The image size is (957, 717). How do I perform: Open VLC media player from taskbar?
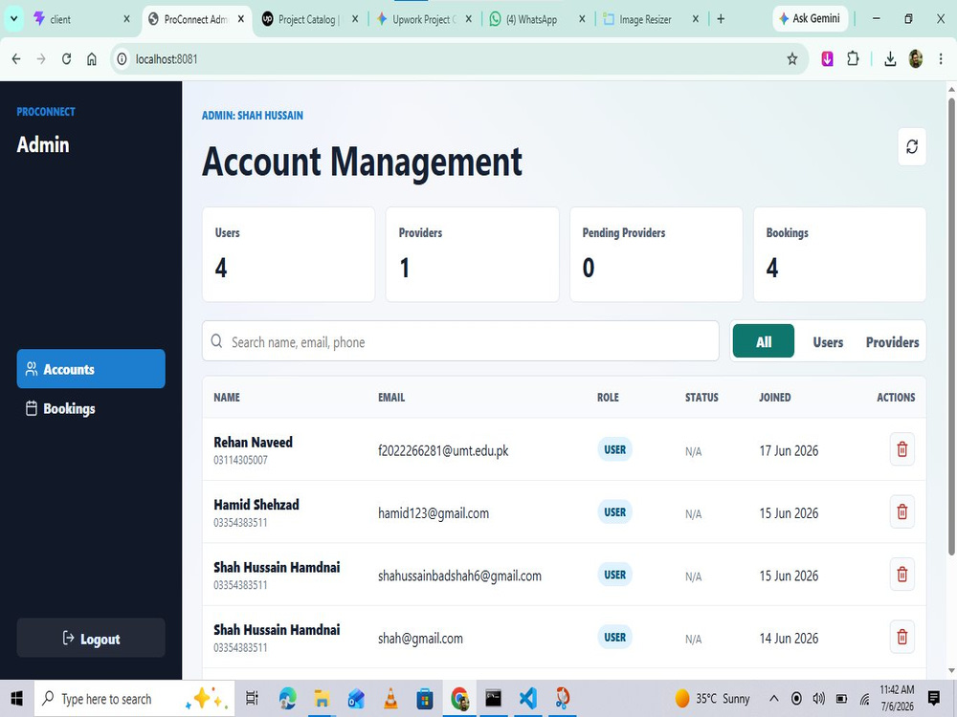pos(390,698)
